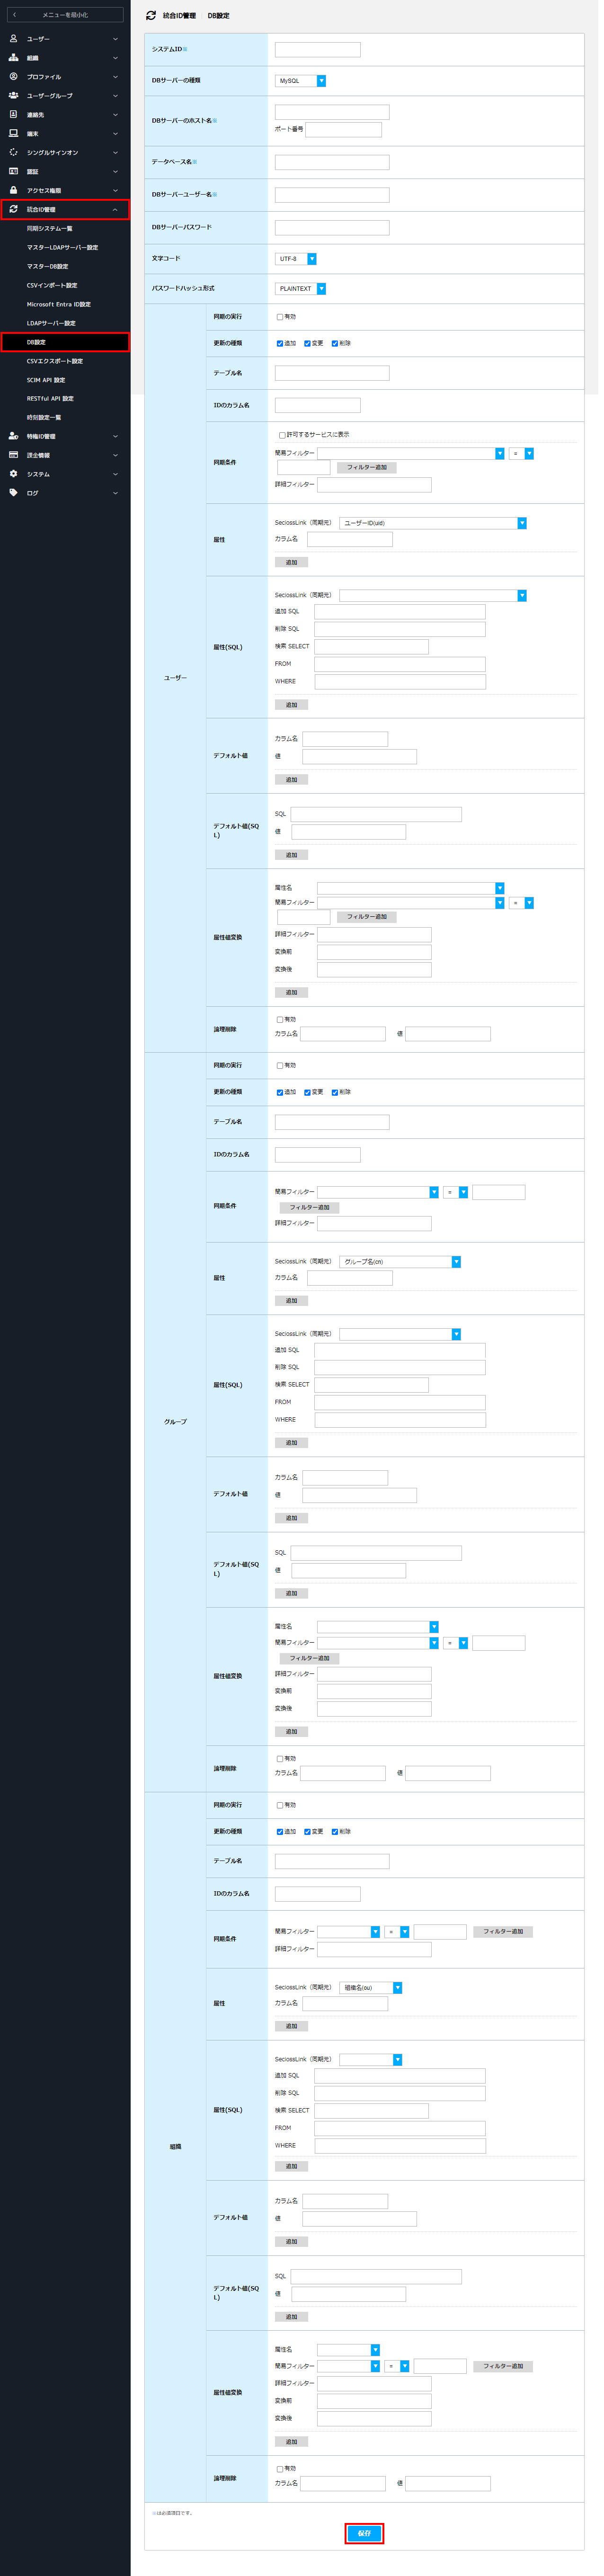604x2576 pixels.
Task: Click the データベース名 input field
Action: click(x=332, y=162)
